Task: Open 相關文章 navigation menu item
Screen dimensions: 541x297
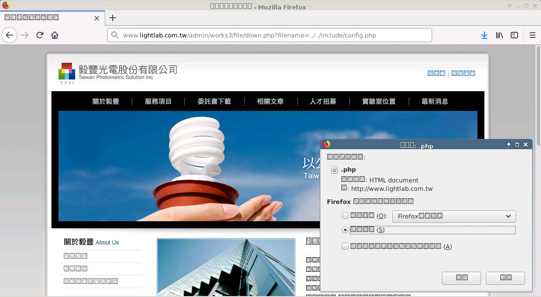Action: (x=270, y=101)
